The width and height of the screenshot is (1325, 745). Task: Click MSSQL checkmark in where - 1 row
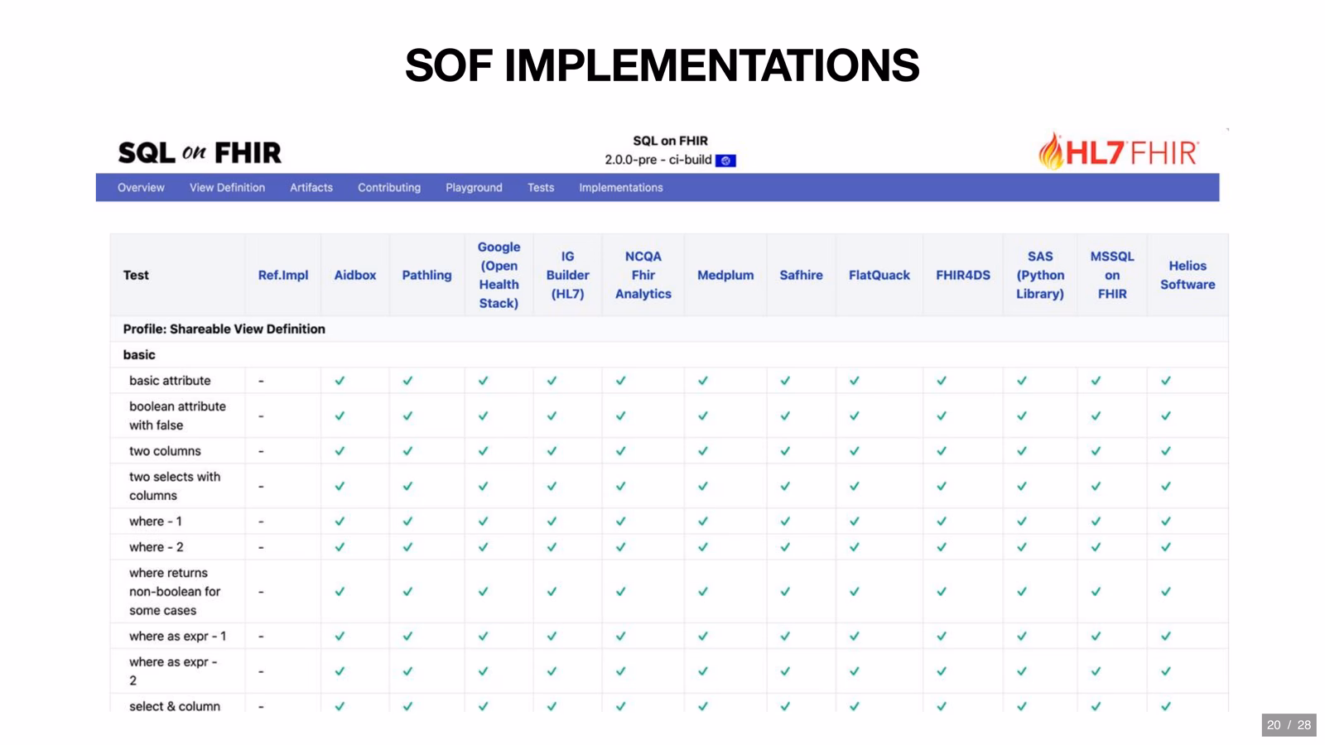(x=1096, y=521)
